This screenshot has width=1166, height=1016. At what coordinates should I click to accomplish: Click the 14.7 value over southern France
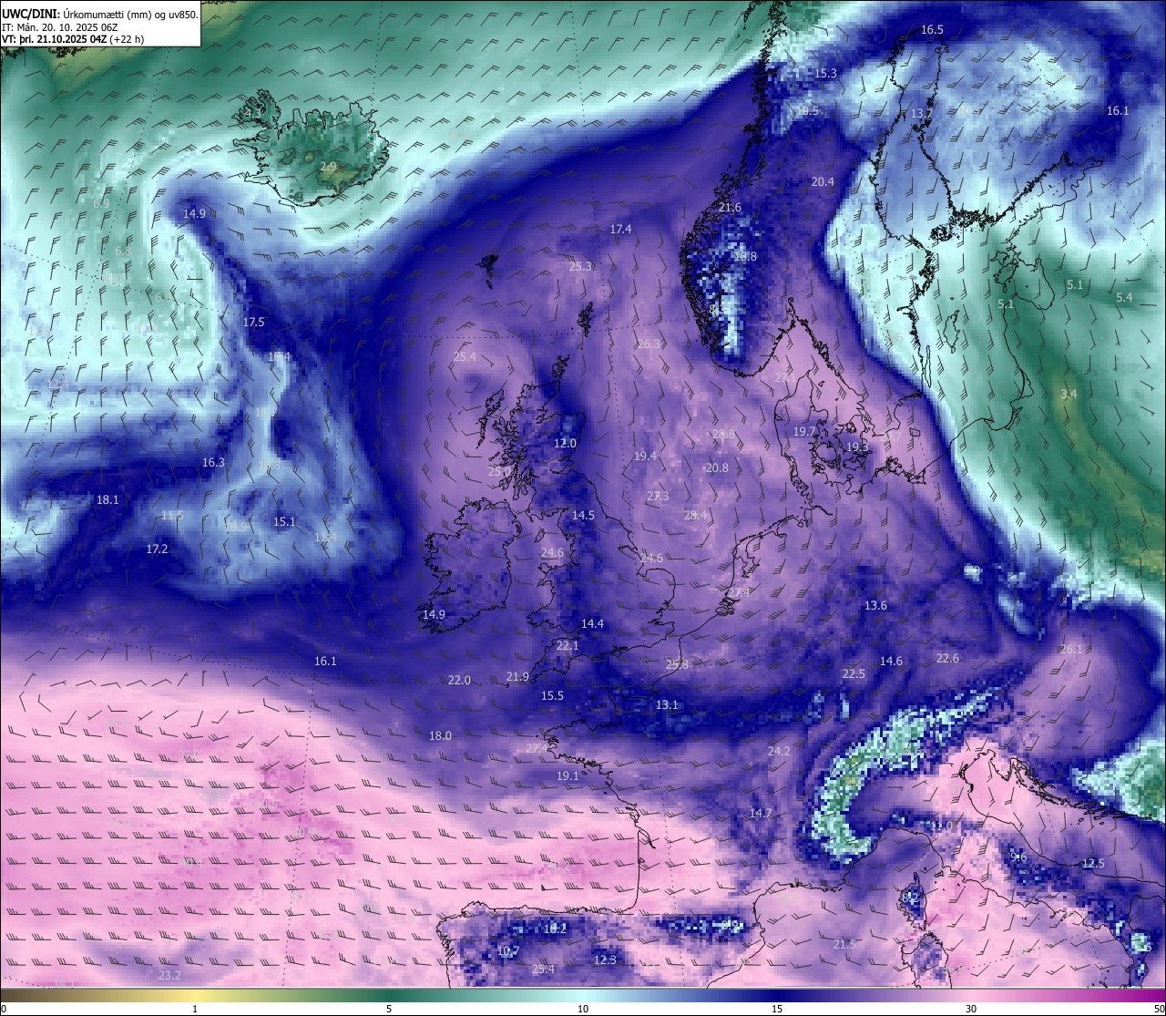761,814
